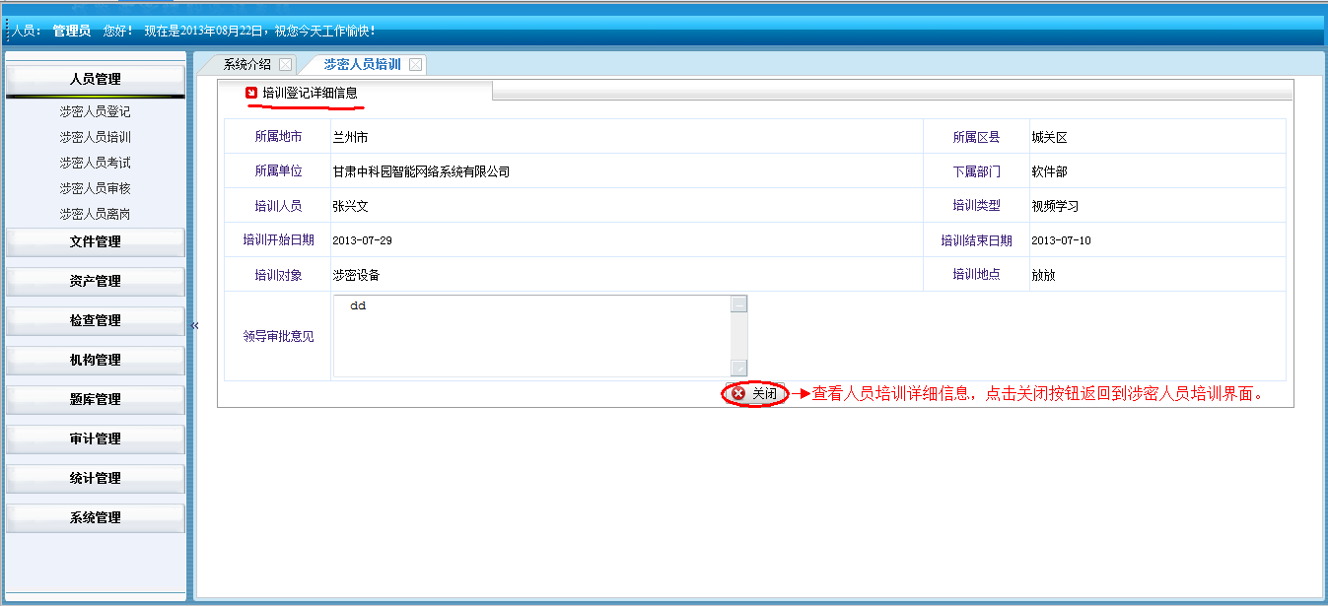
Task: Open the 审计管理 menu section
Action: click(x=96, y=439)
